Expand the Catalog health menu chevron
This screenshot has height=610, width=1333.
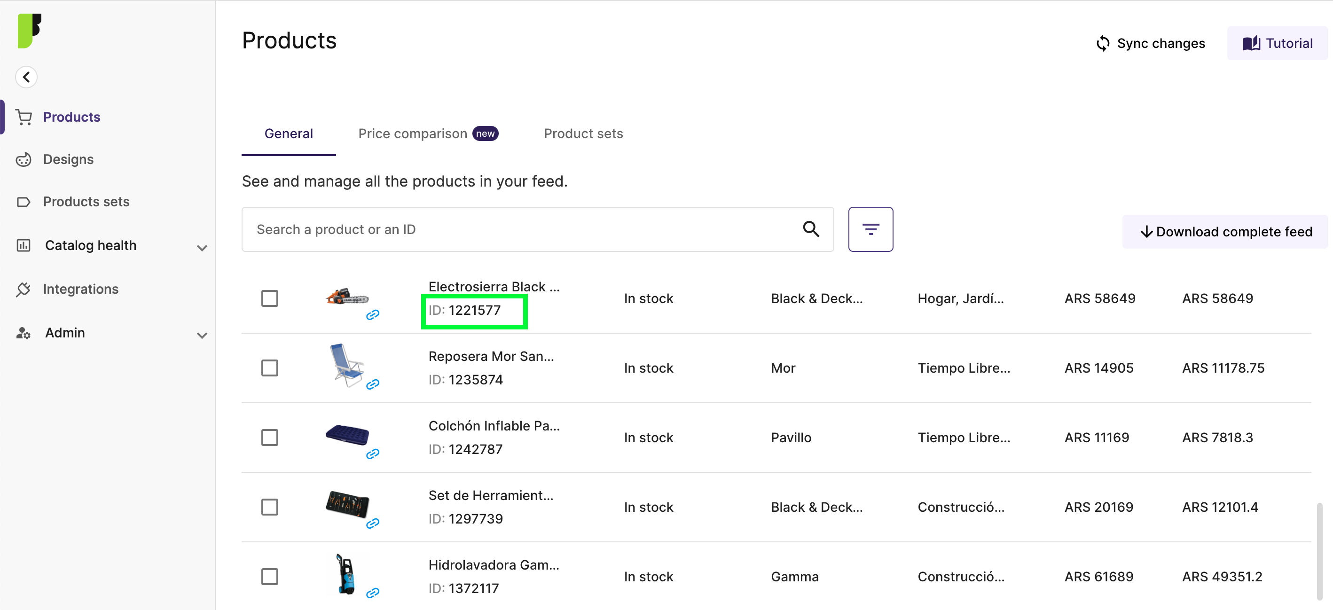202,248
